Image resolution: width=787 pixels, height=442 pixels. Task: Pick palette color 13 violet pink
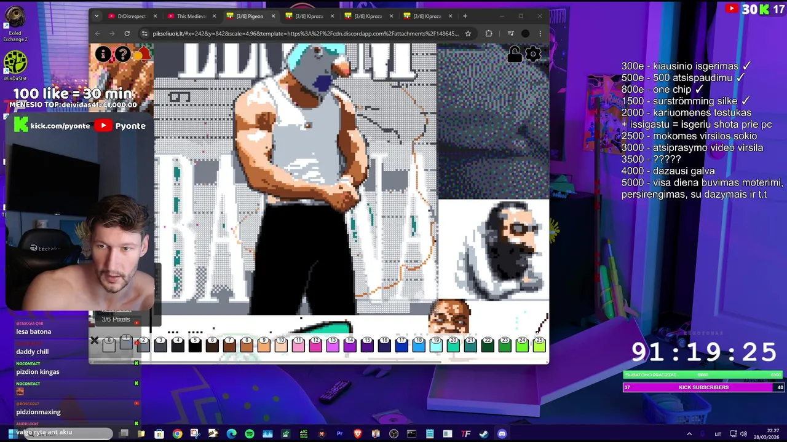333,345
